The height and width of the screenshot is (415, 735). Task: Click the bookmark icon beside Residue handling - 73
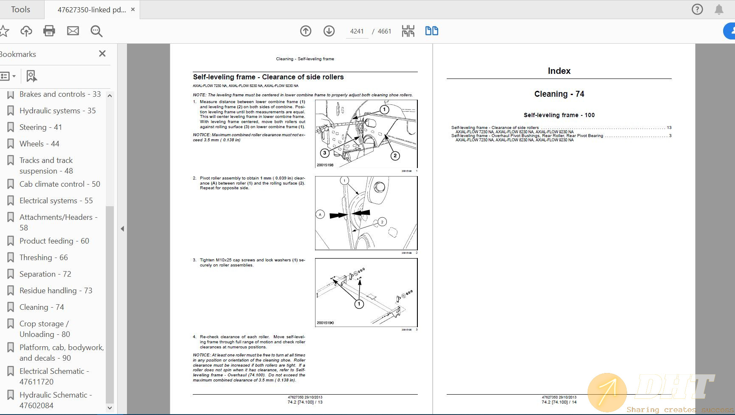click(11, 291)
